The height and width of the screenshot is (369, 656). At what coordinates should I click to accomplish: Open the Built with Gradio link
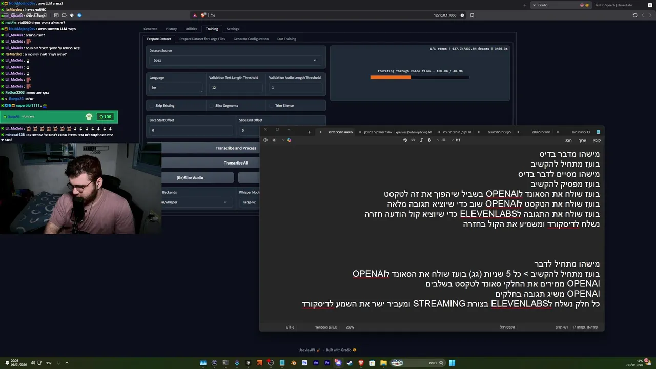(341, 350)
